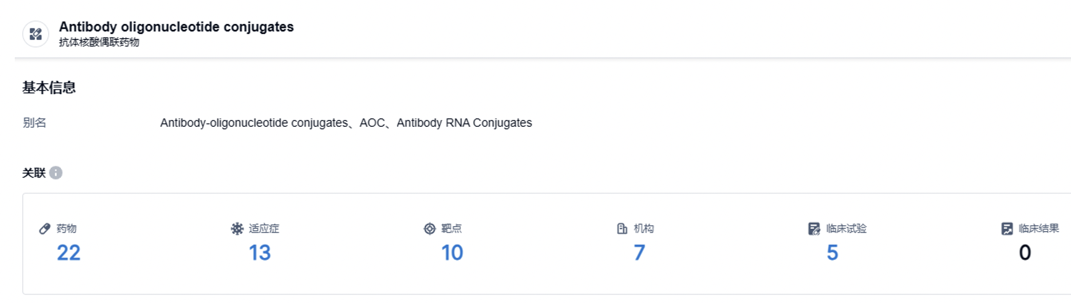Open the 10 targets count link

pyautogui.click(x=452, y=252)
